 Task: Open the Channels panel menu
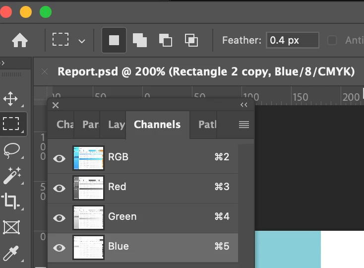[x=244, y=125]
